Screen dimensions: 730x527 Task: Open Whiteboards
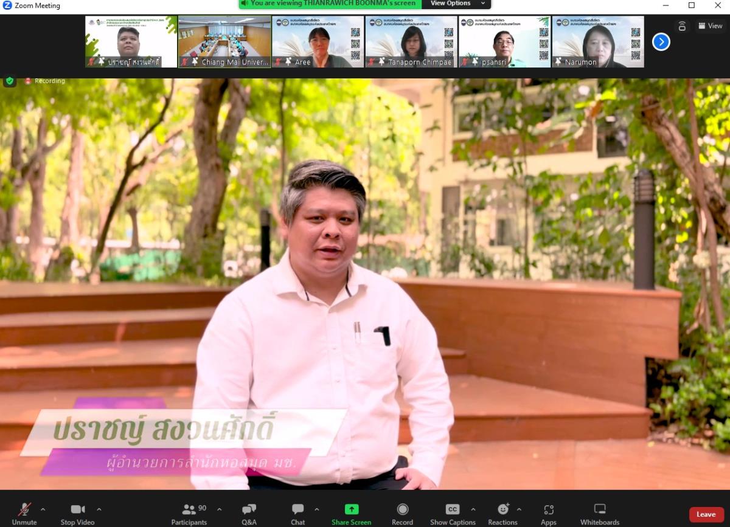(x=599, y=514)
